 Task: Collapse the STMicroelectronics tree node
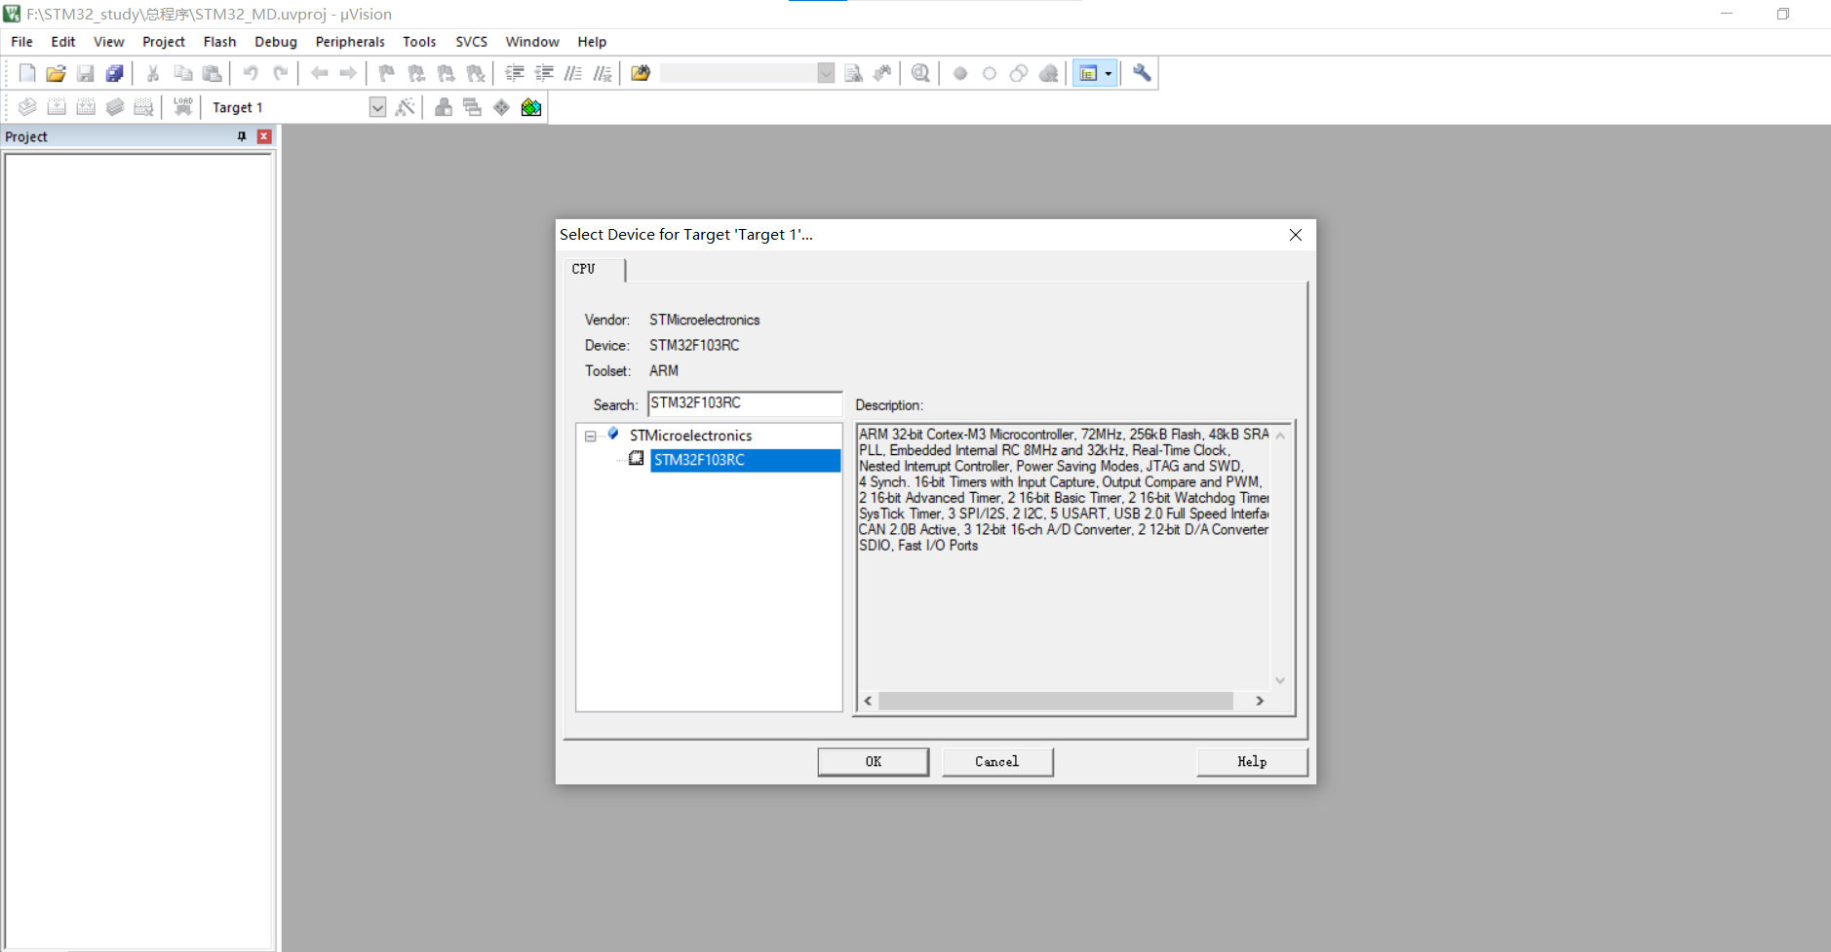click(x=590, y=437)
